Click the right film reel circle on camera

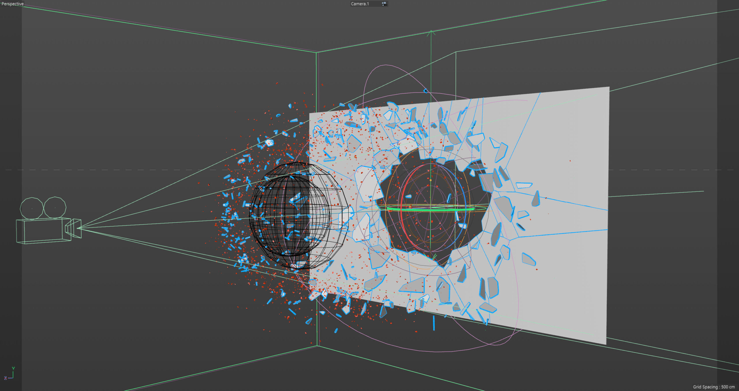(x=55, y=208)
